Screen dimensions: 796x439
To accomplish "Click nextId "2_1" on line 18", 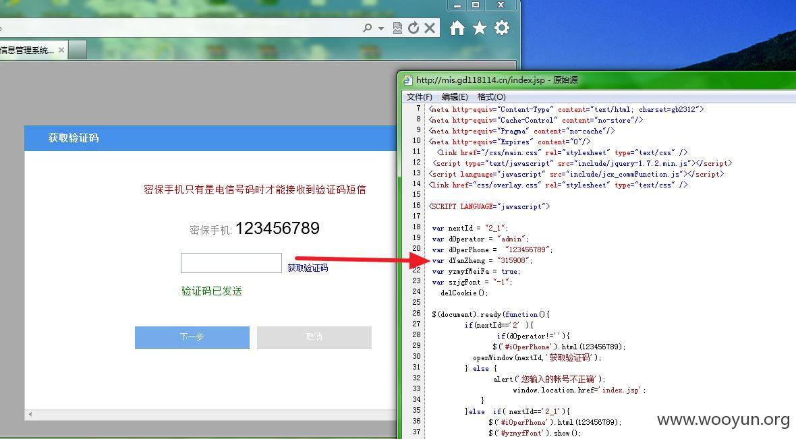I will point(496,229).
